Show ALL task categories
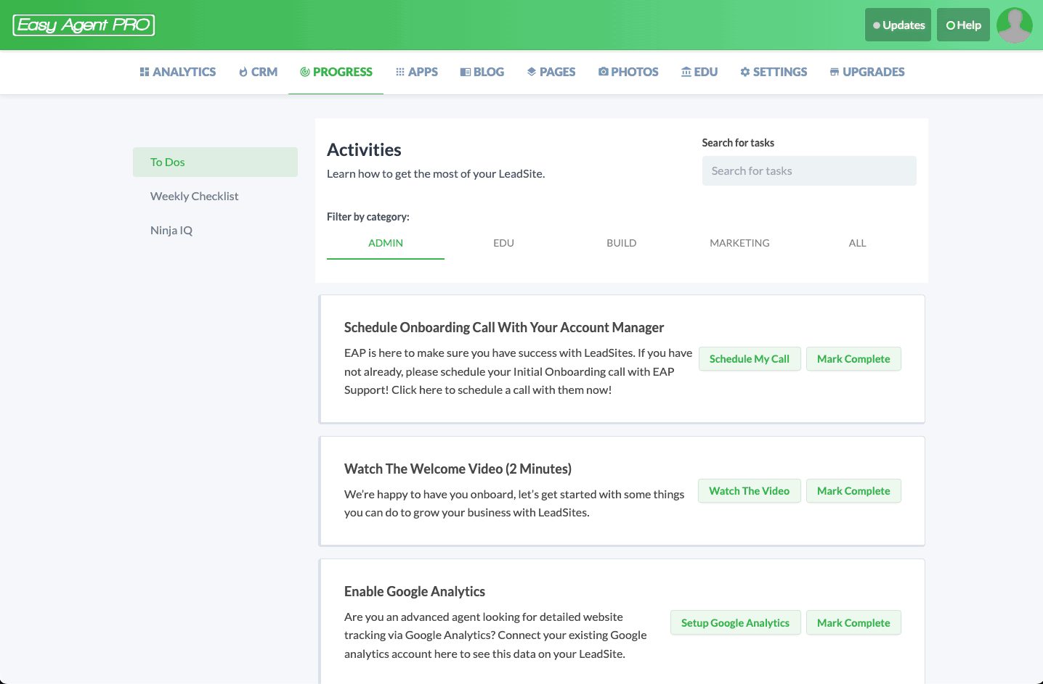 (858, 243)
